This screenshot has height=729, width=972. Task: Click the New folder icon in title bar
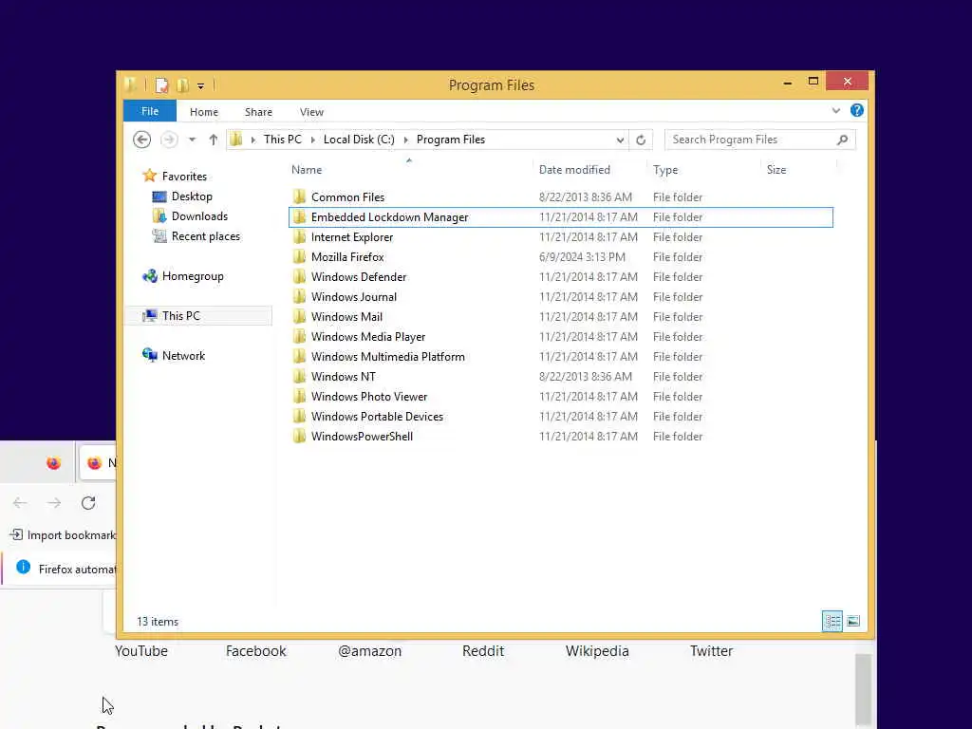click(x=183, y=84)
